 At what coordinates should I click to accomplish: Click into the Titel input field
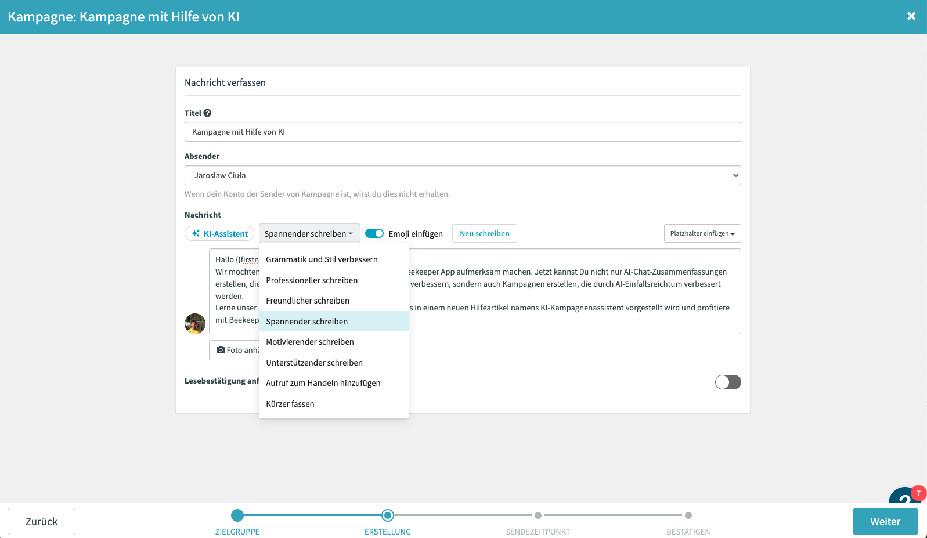tap(462, 132)
